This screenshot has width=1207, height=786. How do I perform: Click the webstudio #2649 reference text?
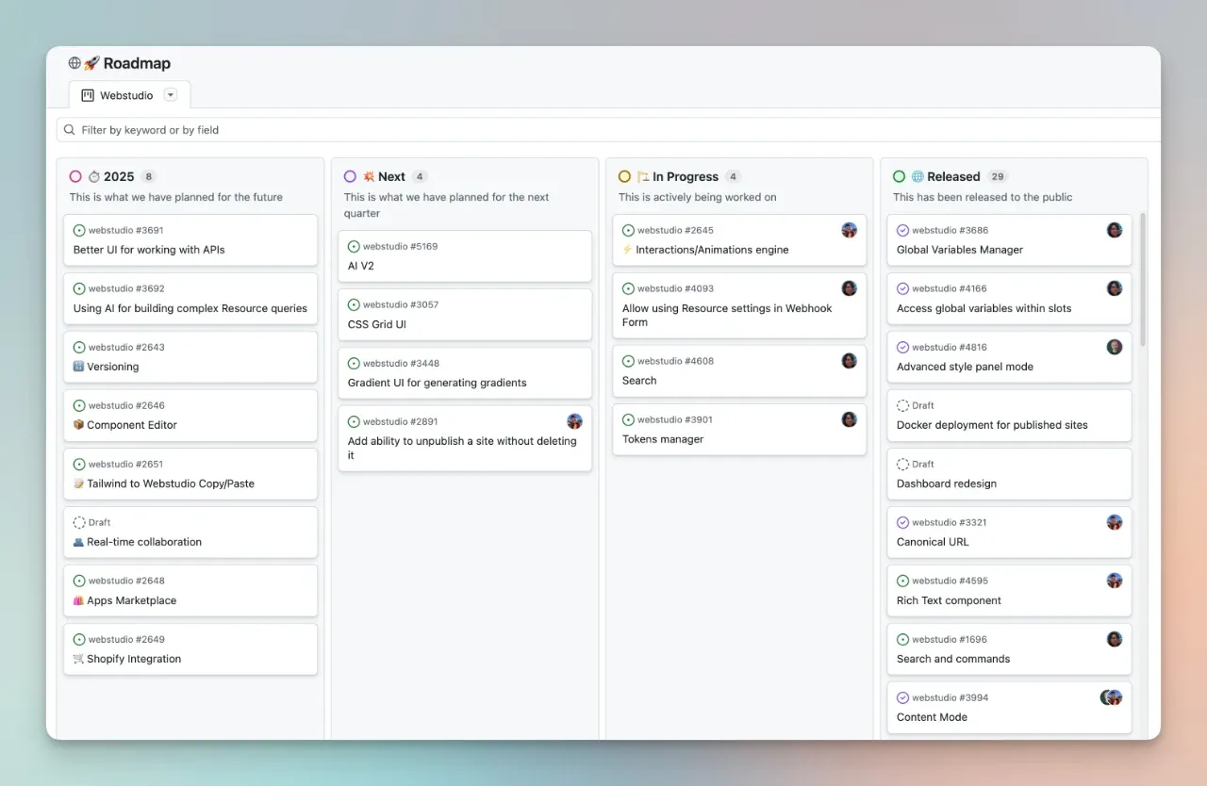[x=126, y=639]
